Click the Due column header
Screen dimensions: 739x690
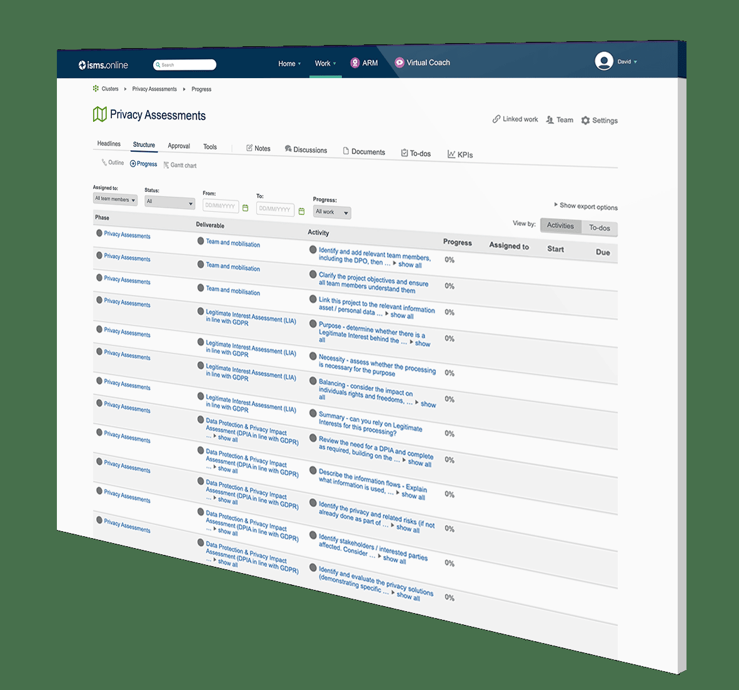(x=603, y=252)
